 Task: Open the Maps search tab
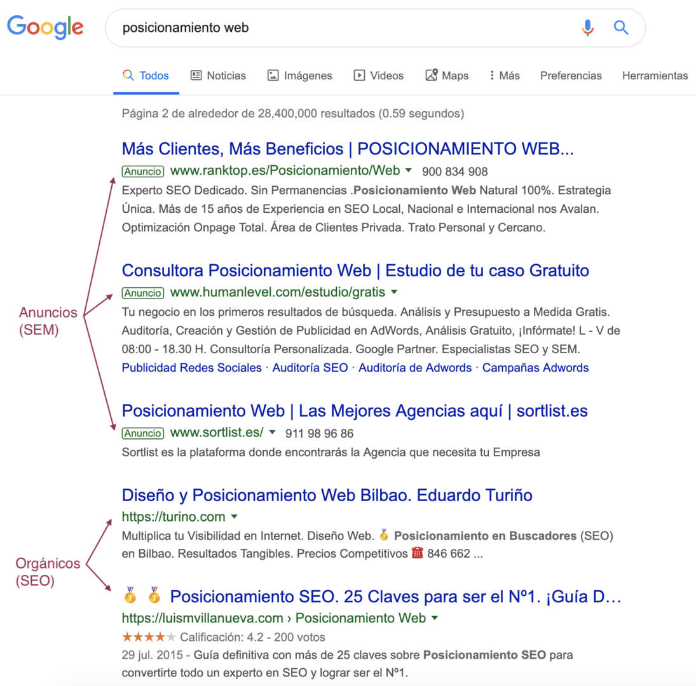(447, 76)
